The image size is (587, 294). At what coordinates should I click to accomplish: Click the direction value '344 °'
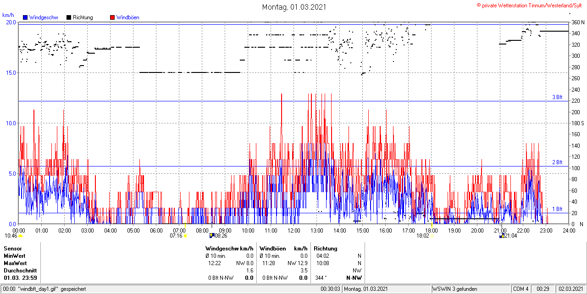click(322, 278)
